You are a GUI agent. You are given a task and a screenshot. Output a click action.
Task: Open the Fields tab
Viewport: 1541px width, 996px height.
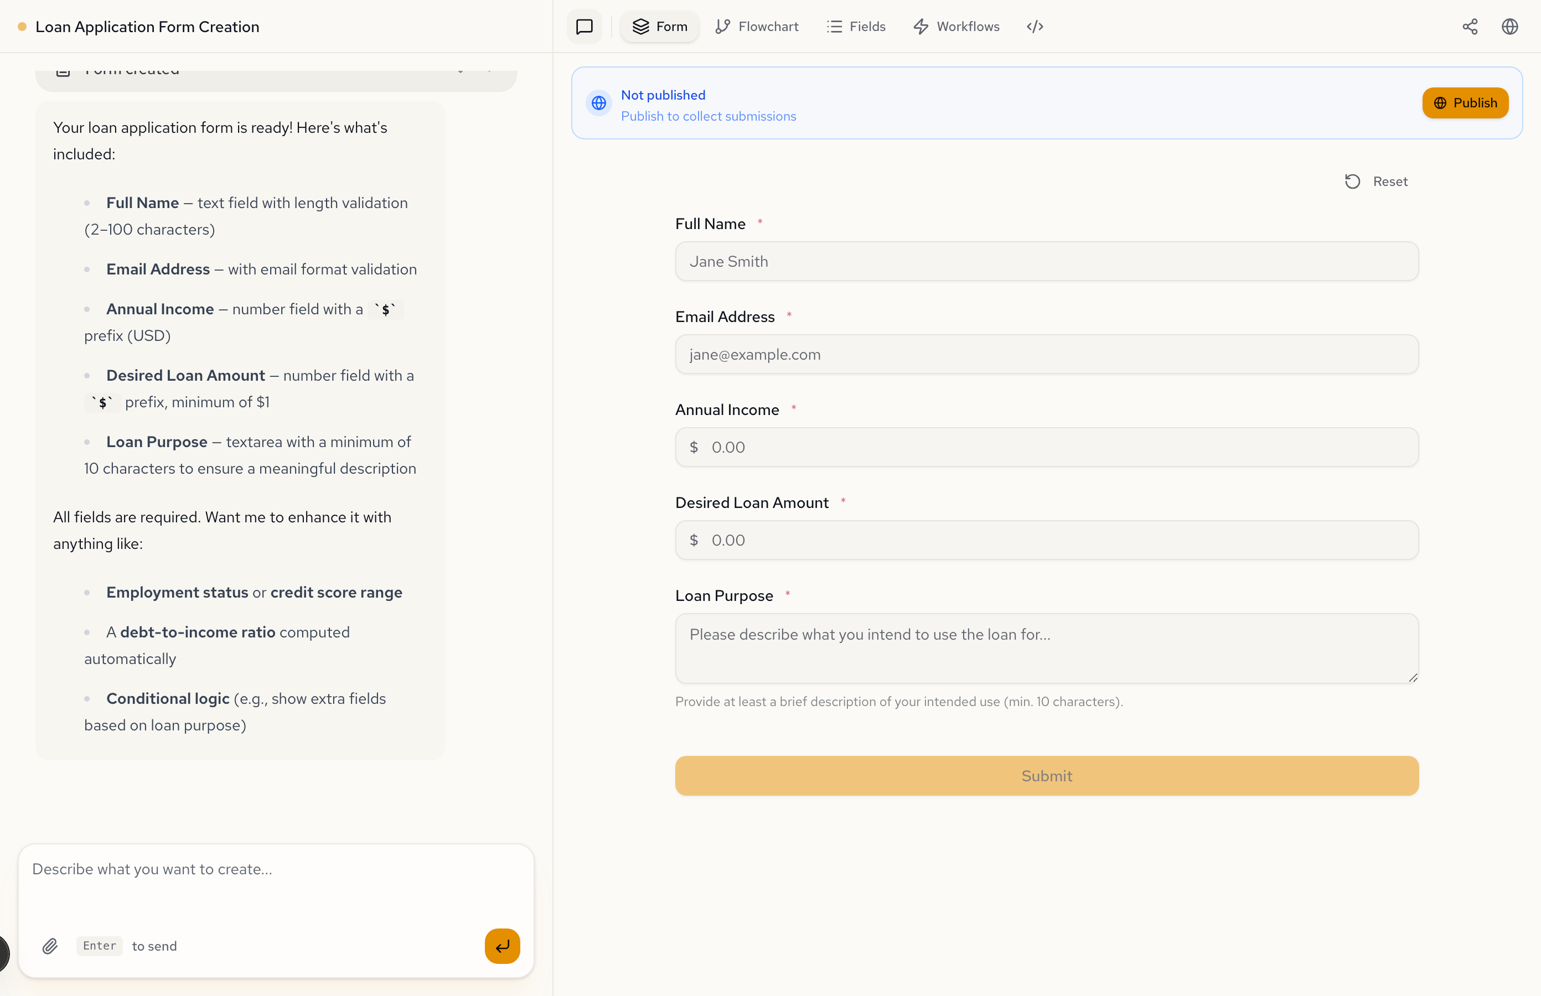click(856, 27)
